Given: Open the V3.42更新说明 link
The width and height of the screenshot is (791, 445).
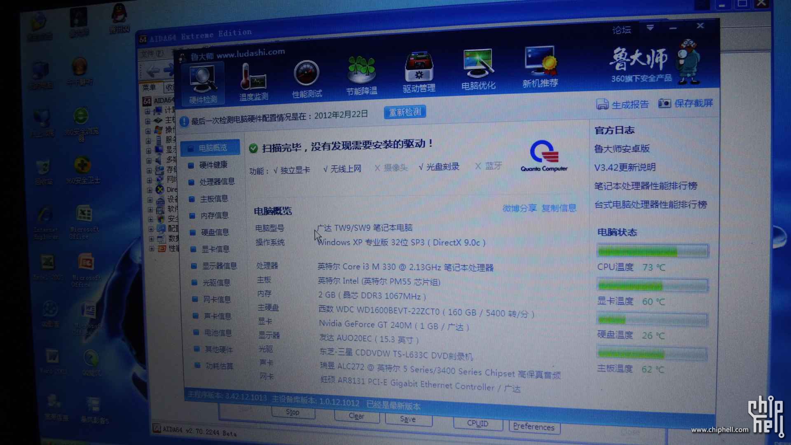Looking at the screenshot, I should (x=625, y=167).
